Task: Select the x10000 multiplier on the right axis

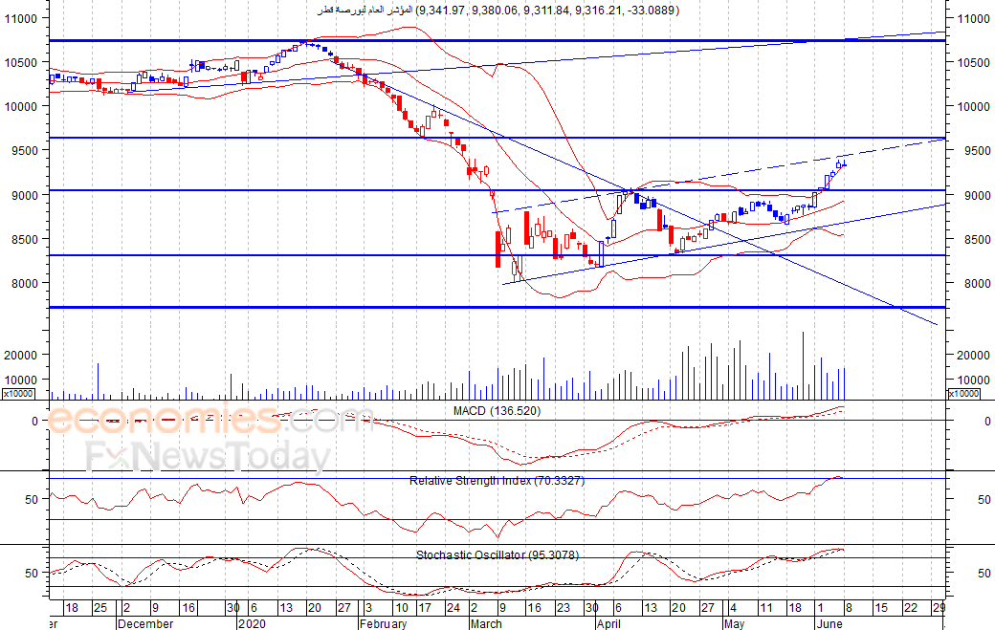Action: pos(963,394)
